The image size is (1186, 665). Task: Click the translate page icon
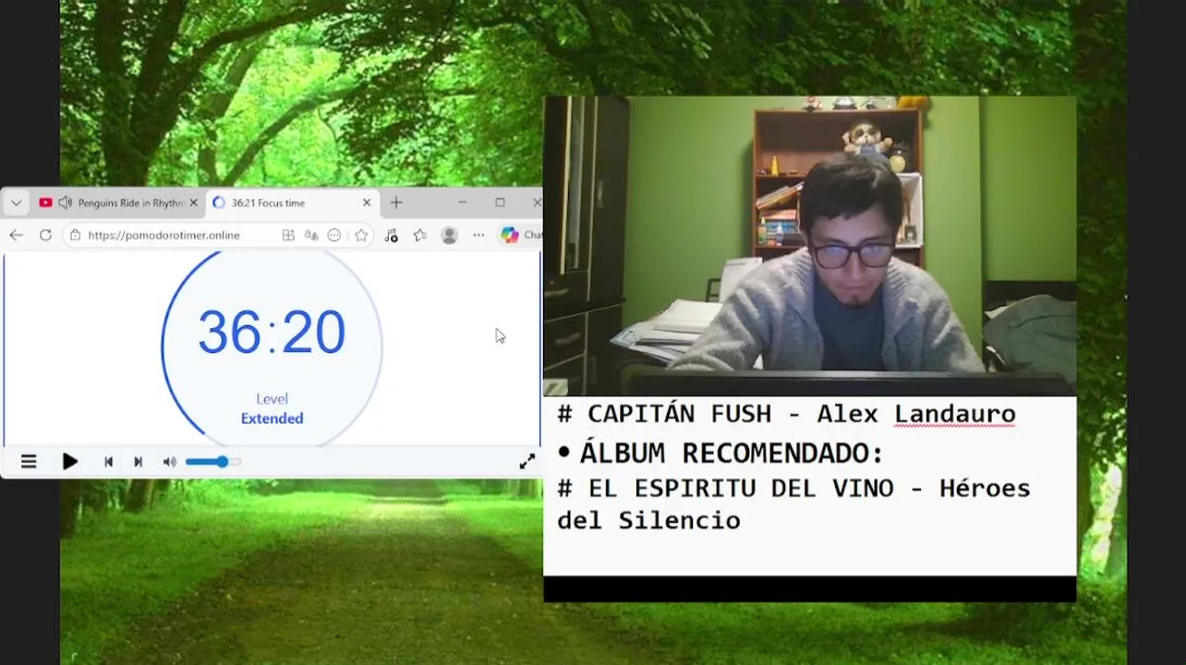tap(311, 236)
